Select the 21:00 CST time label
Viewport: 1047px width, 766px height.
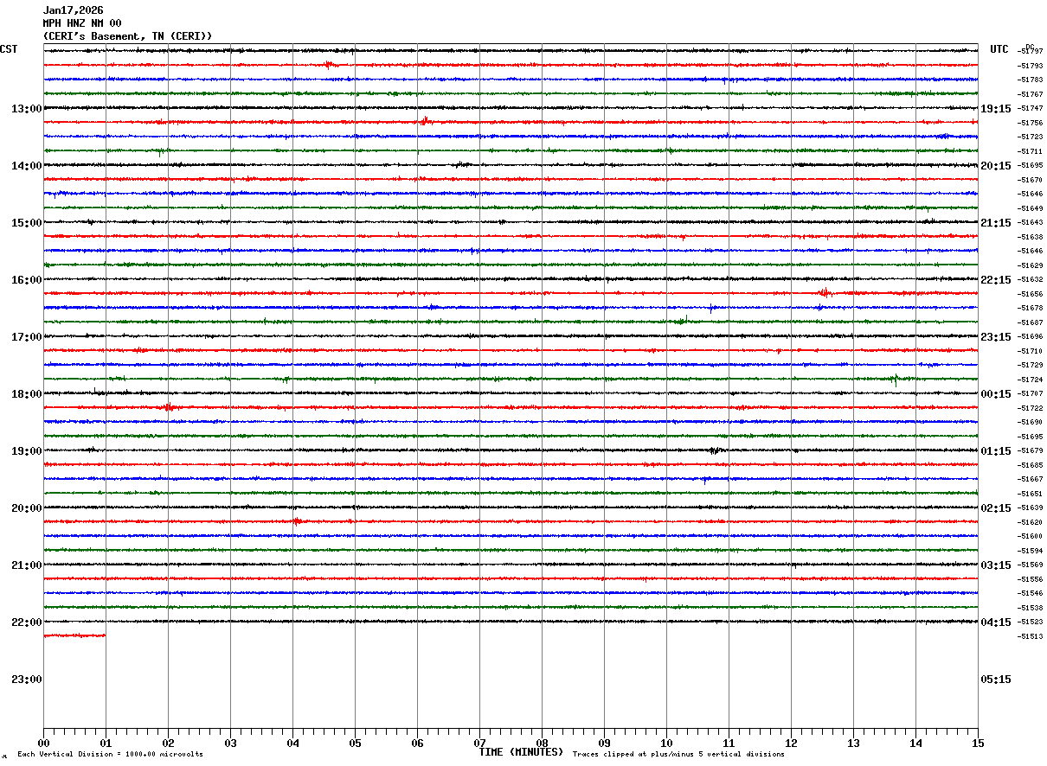coord(27,565)
